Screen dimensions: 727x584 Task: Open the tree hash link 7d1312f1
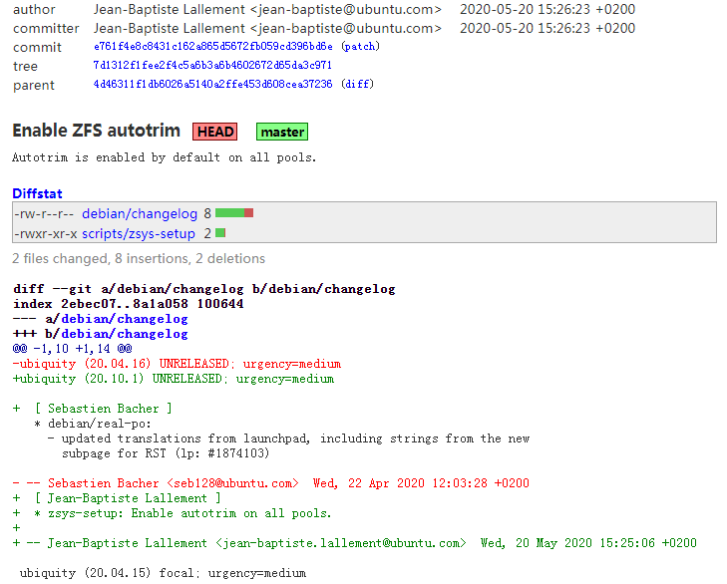click(212, 66)
